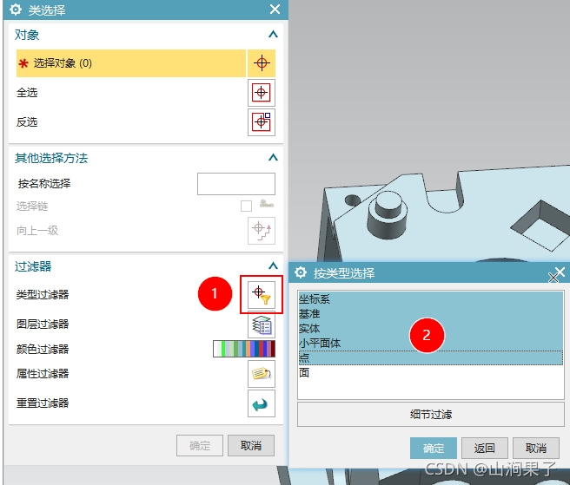Select 点 in the type list
This screenshot has height=485, width=570.
point(431,358)
